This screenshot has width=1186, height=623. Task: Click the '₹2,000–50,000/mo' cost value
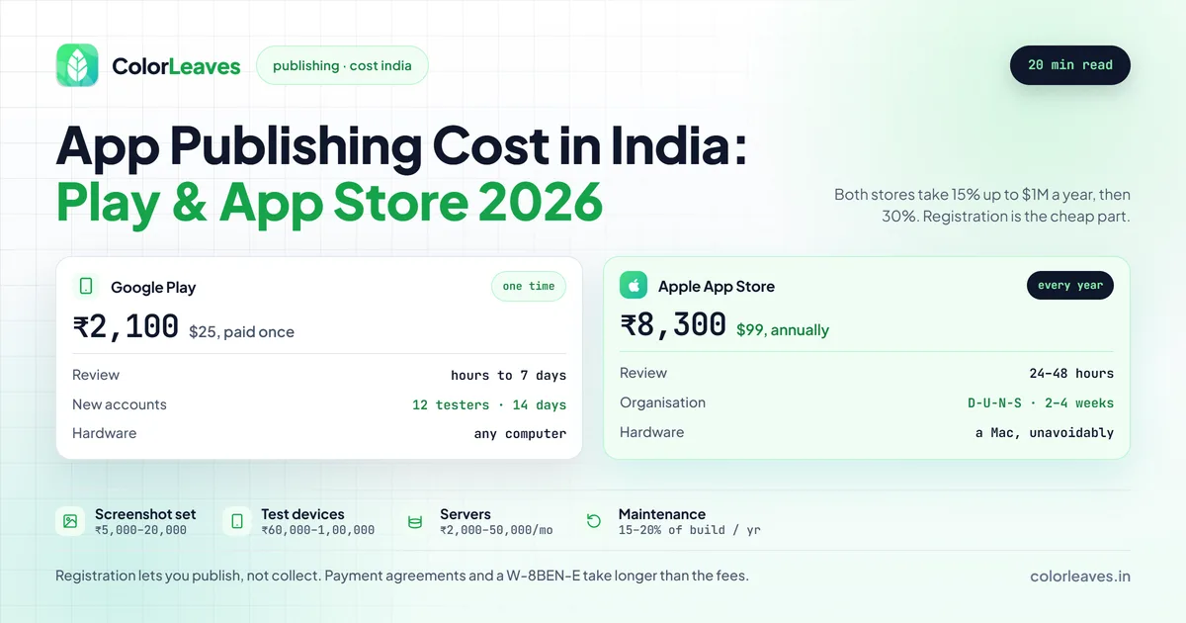click(496, 530)
